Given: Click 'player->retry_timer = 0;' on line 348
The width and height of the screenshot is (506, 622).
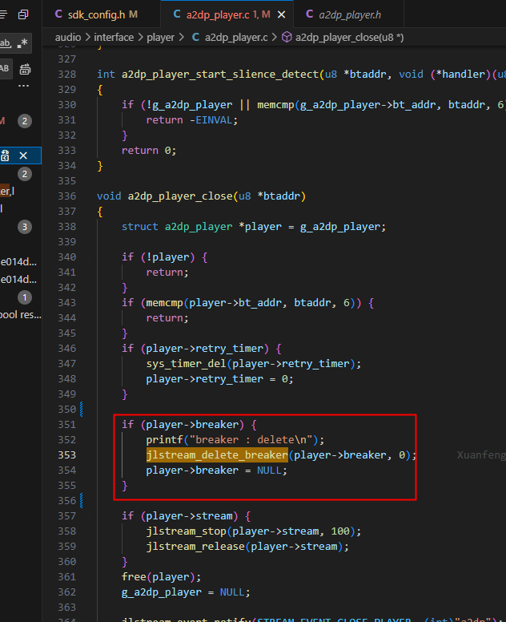Looking at the screenshot, I should pos(220,379).
